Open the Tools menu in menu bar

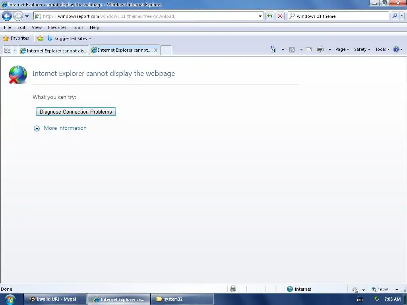[x=78, y=27]
